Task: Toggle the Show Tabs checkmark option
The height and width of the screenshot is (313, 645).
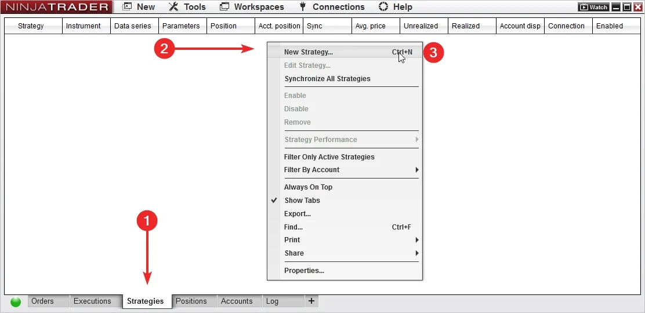Action: pyautogui.click(x=302, y=201)
